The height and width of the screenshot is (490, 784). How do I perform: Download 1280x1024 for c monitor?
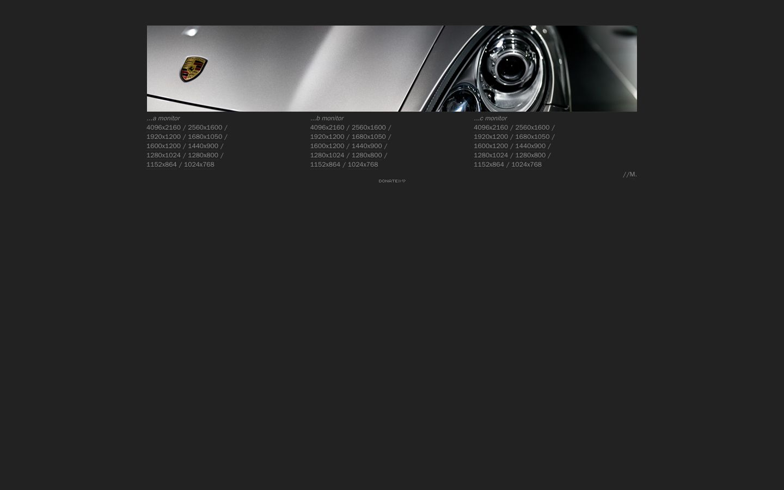tap(491, 155)
